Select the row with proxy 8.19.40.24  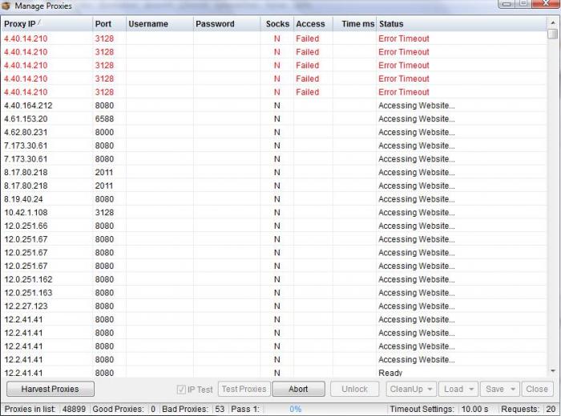click(274, 199)
